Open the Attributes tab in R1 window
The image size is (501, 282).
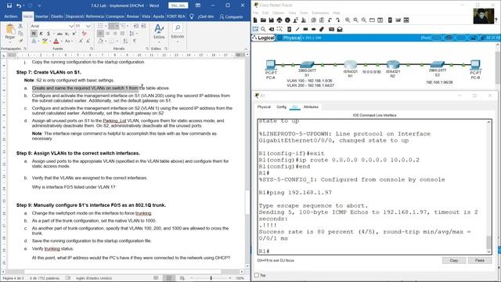coord(311,107)
